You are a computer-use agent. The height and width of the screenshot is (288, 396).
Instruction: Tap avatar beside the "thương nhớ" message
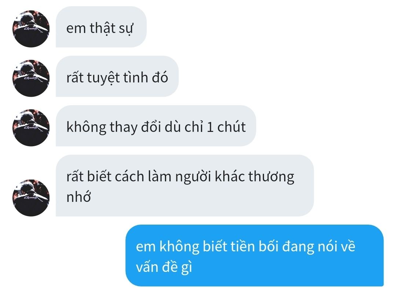[31, 197]
